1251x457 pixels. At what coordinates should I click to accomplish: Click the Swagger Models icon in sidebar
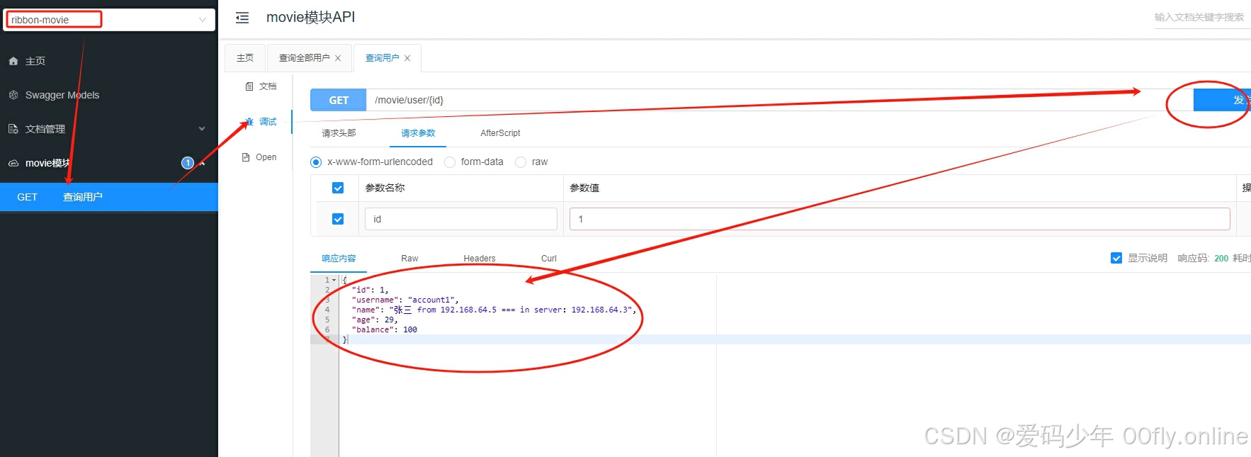coord(13,95)
